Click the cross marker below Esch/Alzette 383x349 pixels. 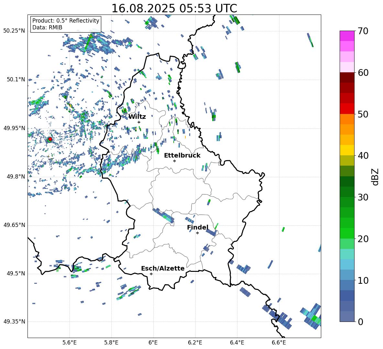pos(151,274)
